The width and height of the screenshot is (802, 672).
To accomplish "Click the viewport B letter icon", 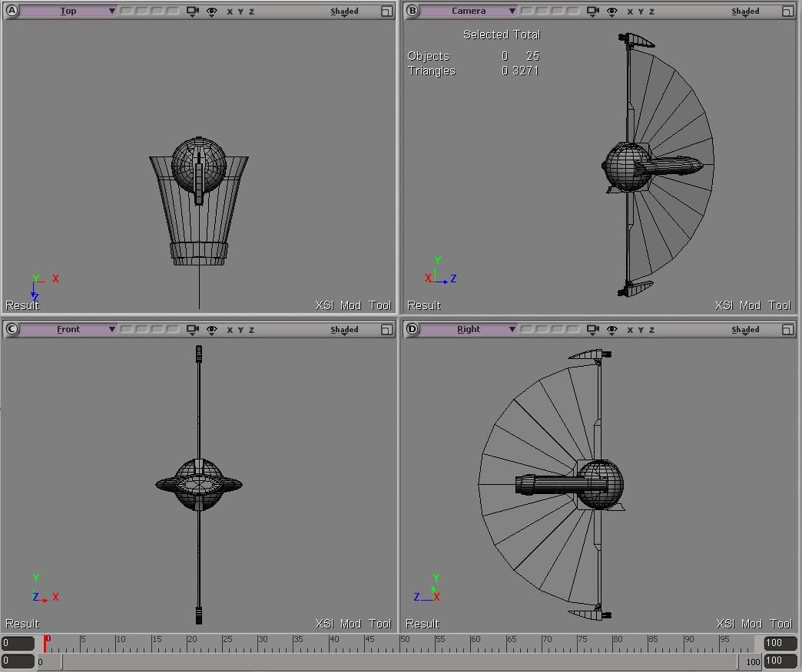I will 413,11.
